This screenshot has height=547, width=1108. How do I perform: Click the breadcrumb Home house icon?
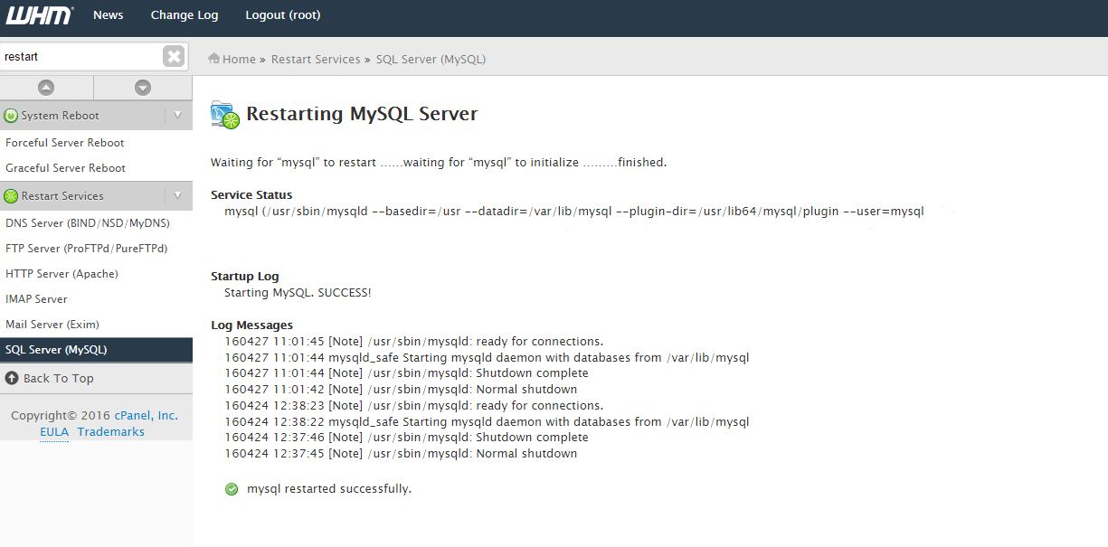point(214,59)
